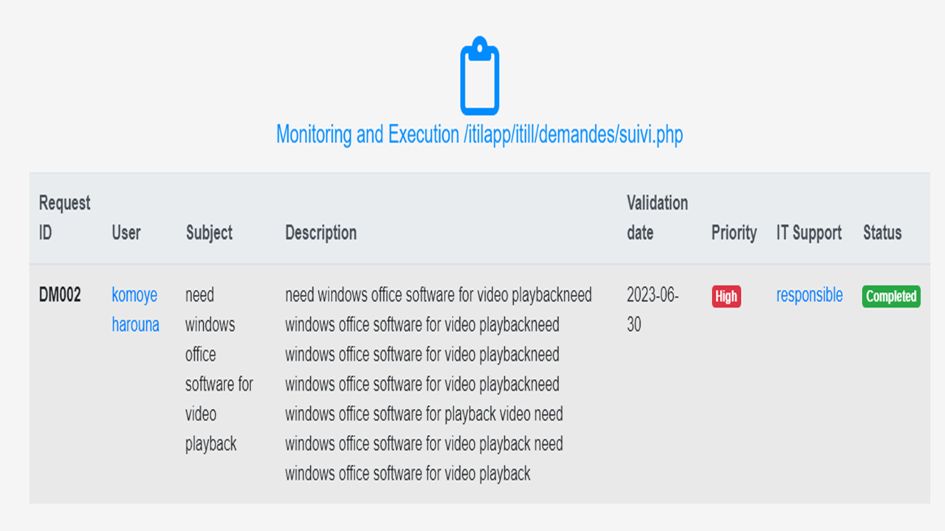Click the subject text of request DM002
The image size is (945, 531).
(x=219, y=369)
